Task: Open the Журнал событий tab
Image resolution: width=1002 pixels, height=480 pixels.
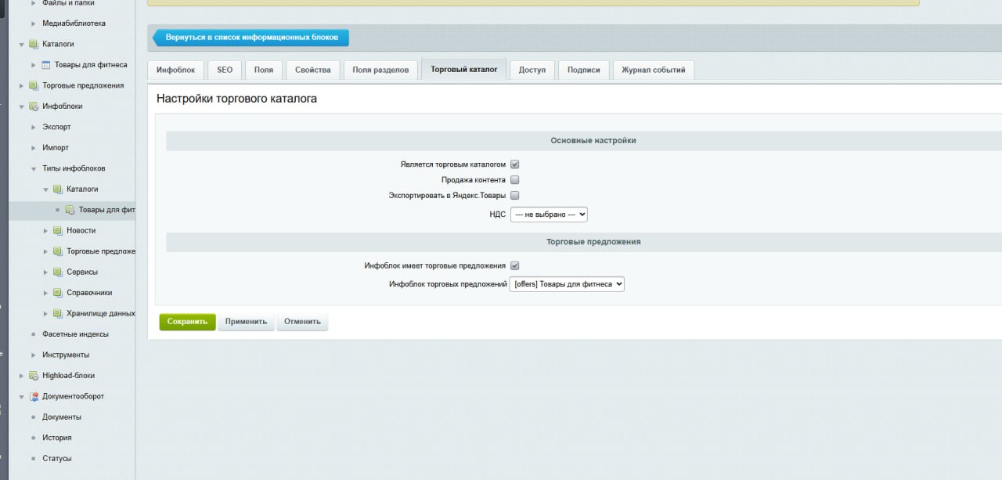Action: 654,70
